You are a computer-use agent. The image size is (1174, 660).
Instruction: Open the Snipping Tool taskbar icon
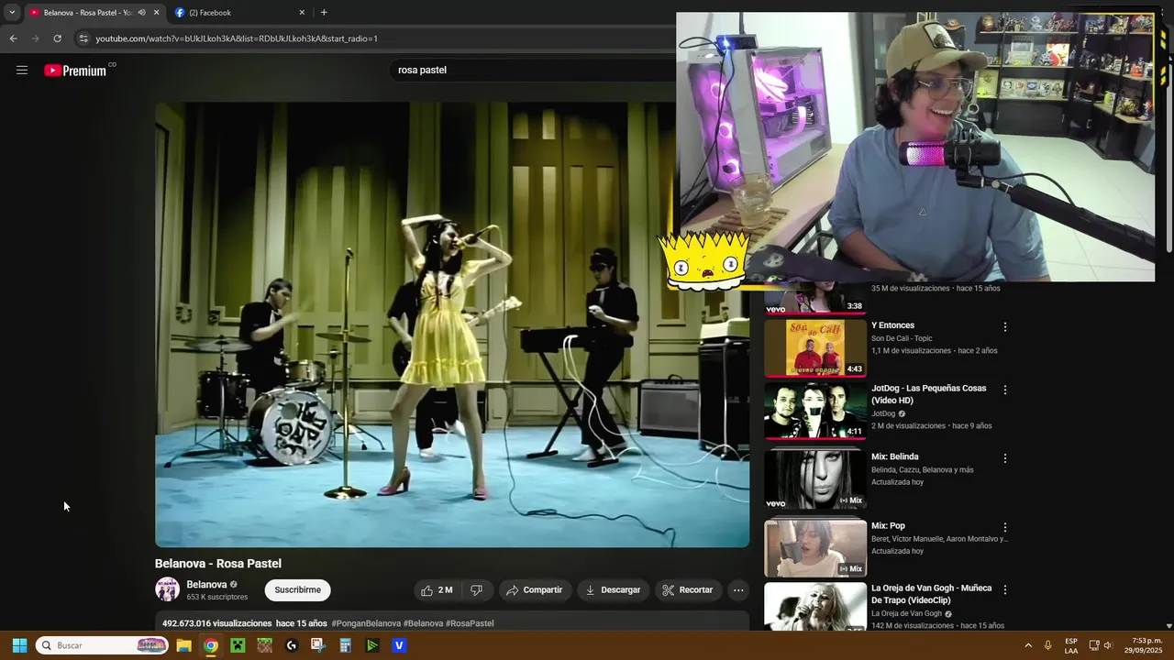pos(318,645)
